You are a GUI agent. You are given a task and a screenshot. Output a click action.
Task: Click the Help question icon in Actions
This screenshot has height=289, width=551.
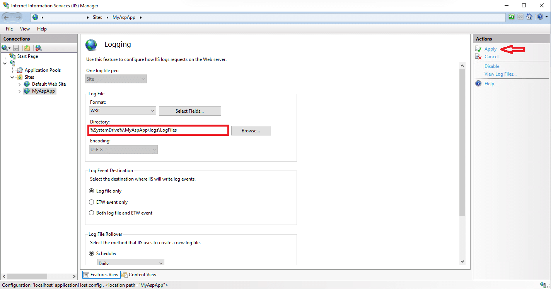coord(478,84)
